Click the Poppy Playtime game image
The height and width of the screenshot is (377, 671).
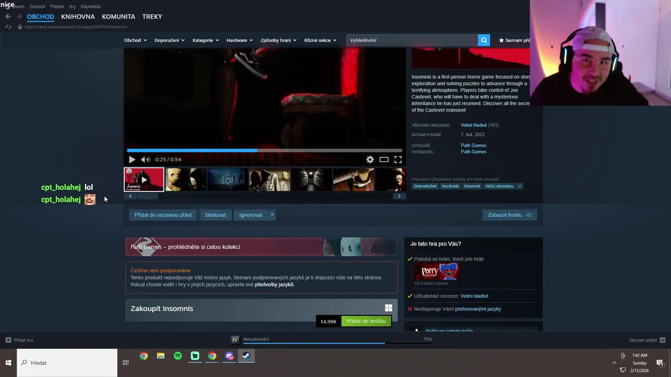click(x=436, y=272)
